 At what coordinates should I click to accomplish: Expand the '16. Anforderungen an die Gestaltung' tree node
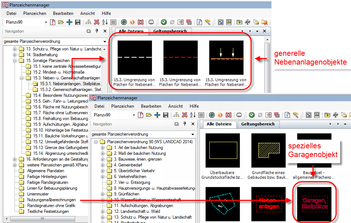[x=15, y=159]
